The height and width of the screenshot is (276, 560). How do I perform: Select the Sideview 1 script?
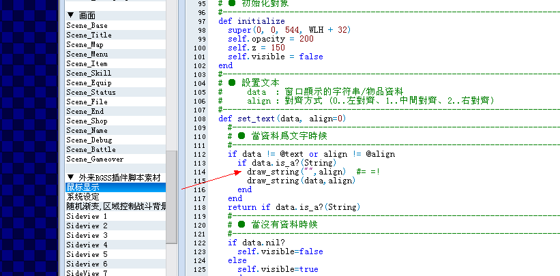(x=116, y=216)
